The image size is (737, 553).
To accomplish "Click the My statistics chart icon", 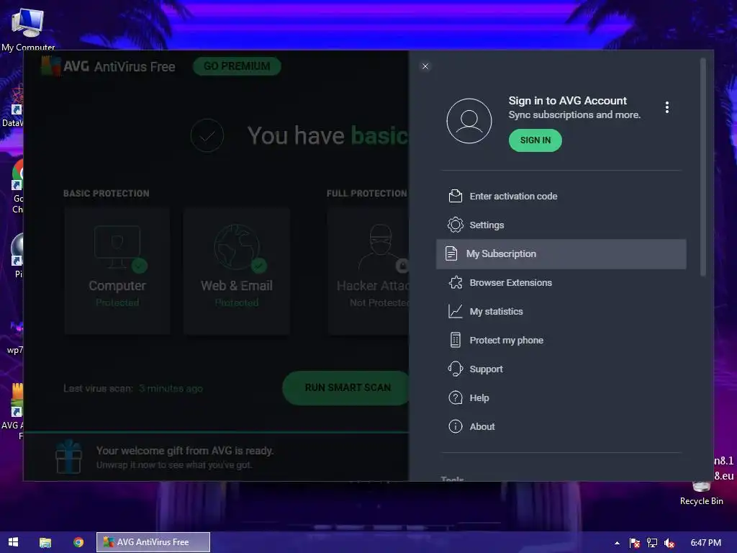I will pos(455,311).
